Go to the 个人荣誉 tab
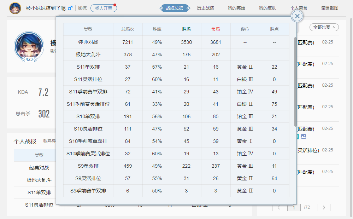The height and width of the screenshot is (219, 353). click(x=299, y=8)
